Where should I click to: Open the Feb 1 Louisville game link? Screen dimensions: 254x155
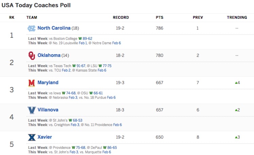83,43
